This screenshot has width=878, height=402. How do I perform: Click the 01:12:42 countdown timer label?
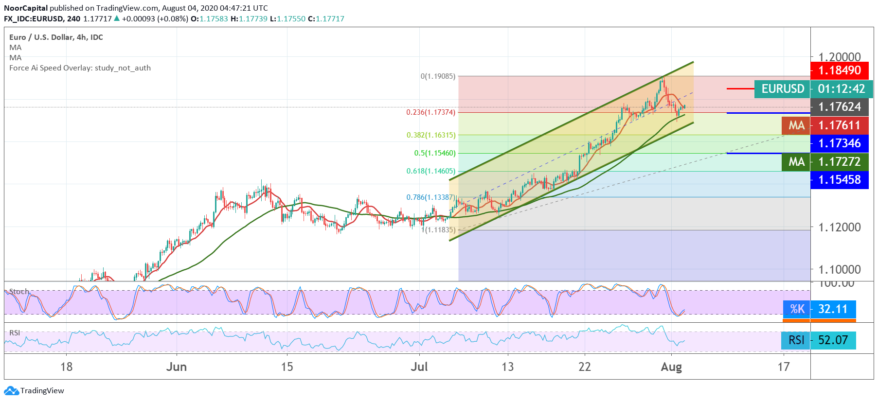(x=842, y=89)
